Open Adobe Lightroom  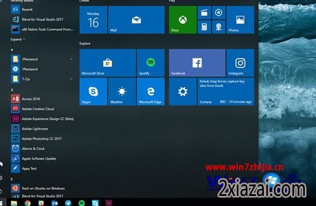coord(42,129)
